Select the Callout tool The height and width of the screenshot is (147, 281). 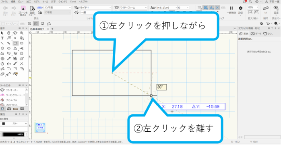click(x=8, y=38)
